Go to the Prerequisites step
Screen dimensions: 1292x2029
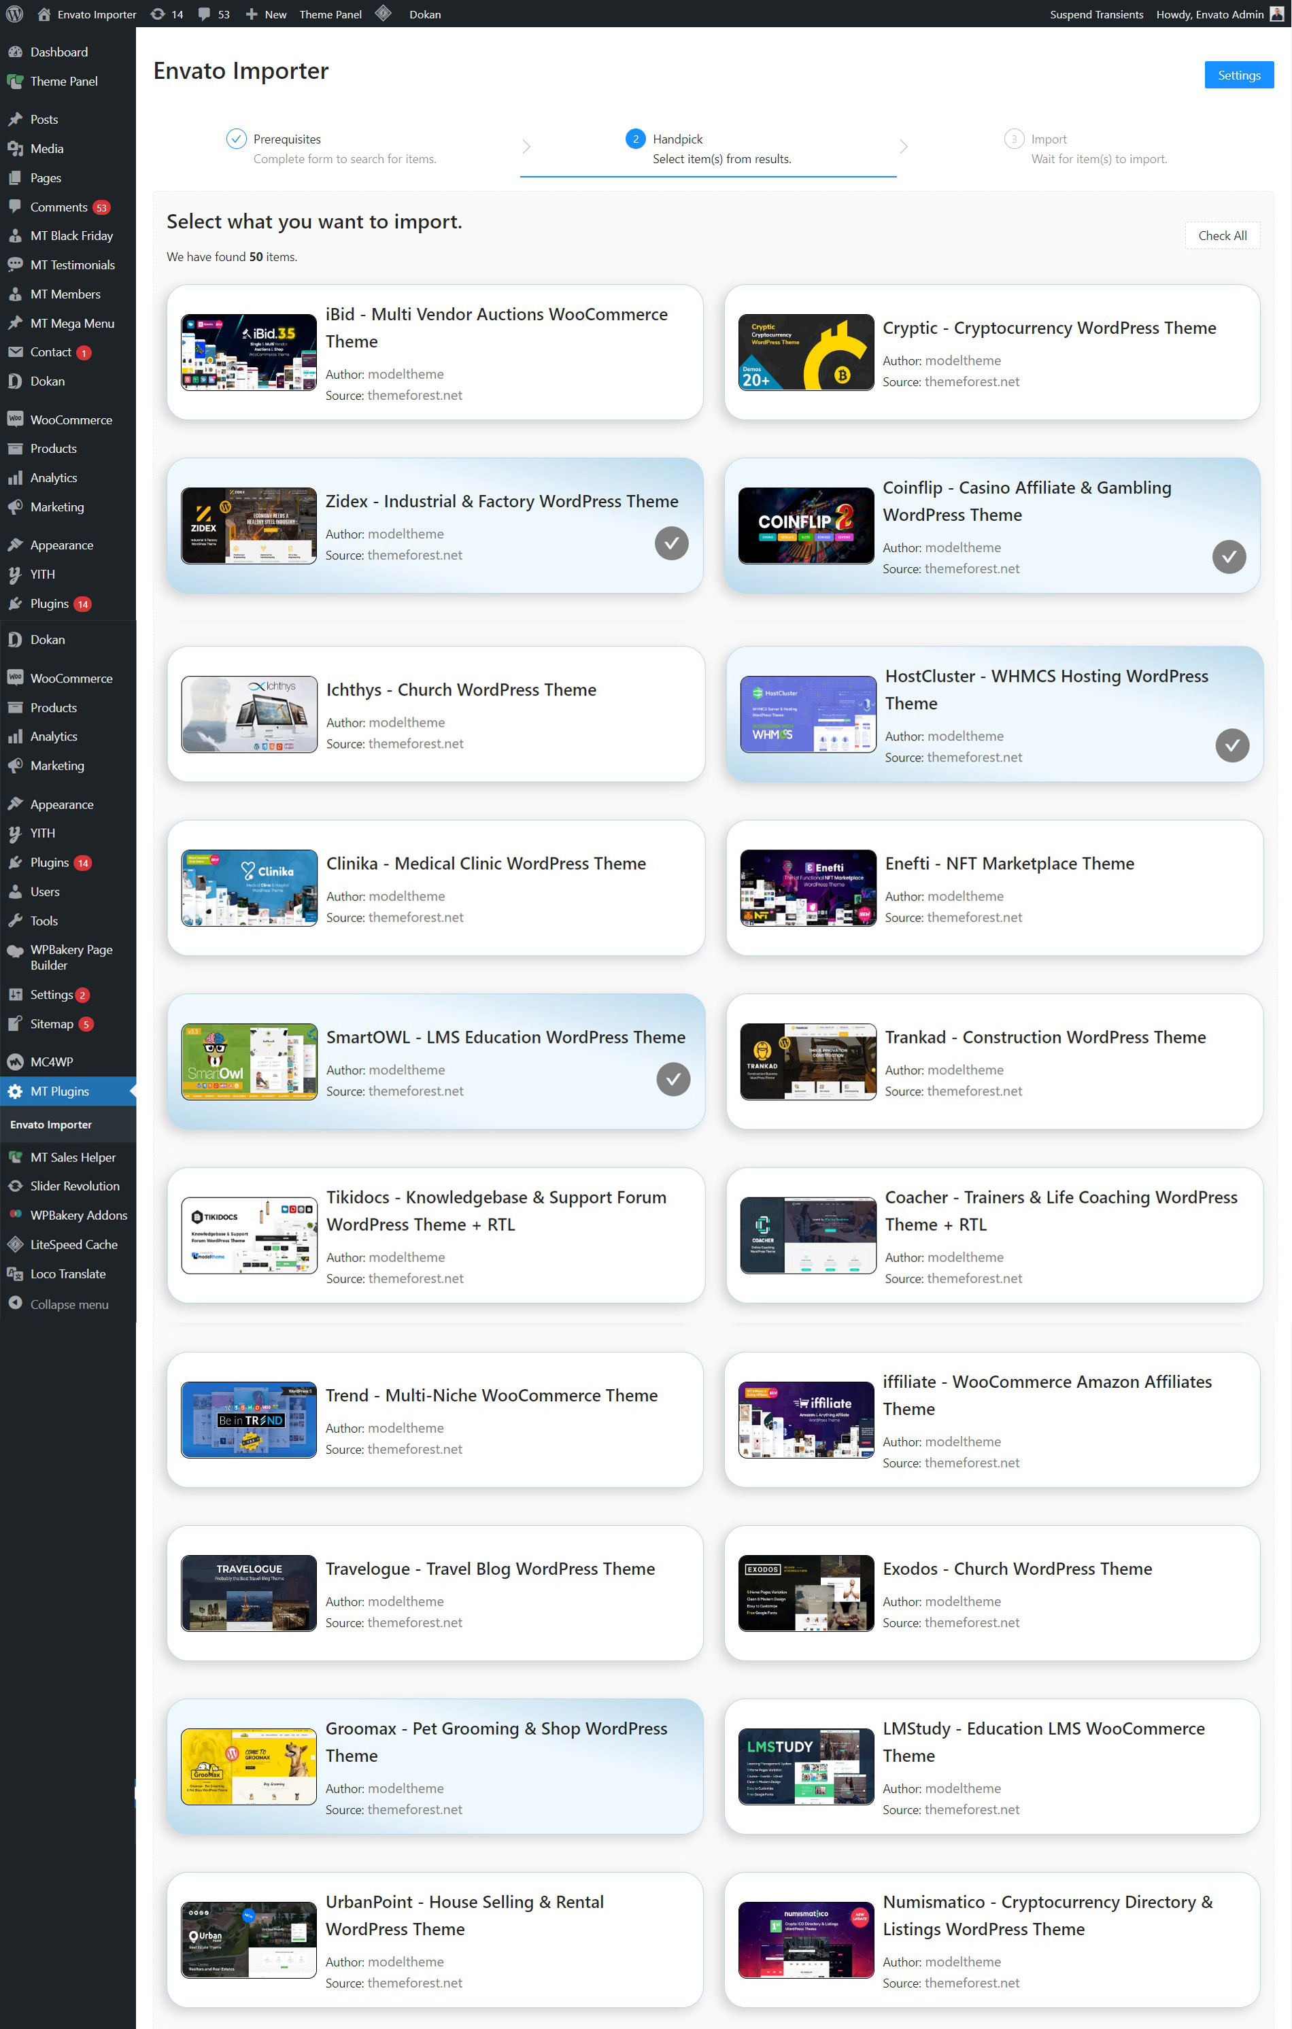point(331,148)
